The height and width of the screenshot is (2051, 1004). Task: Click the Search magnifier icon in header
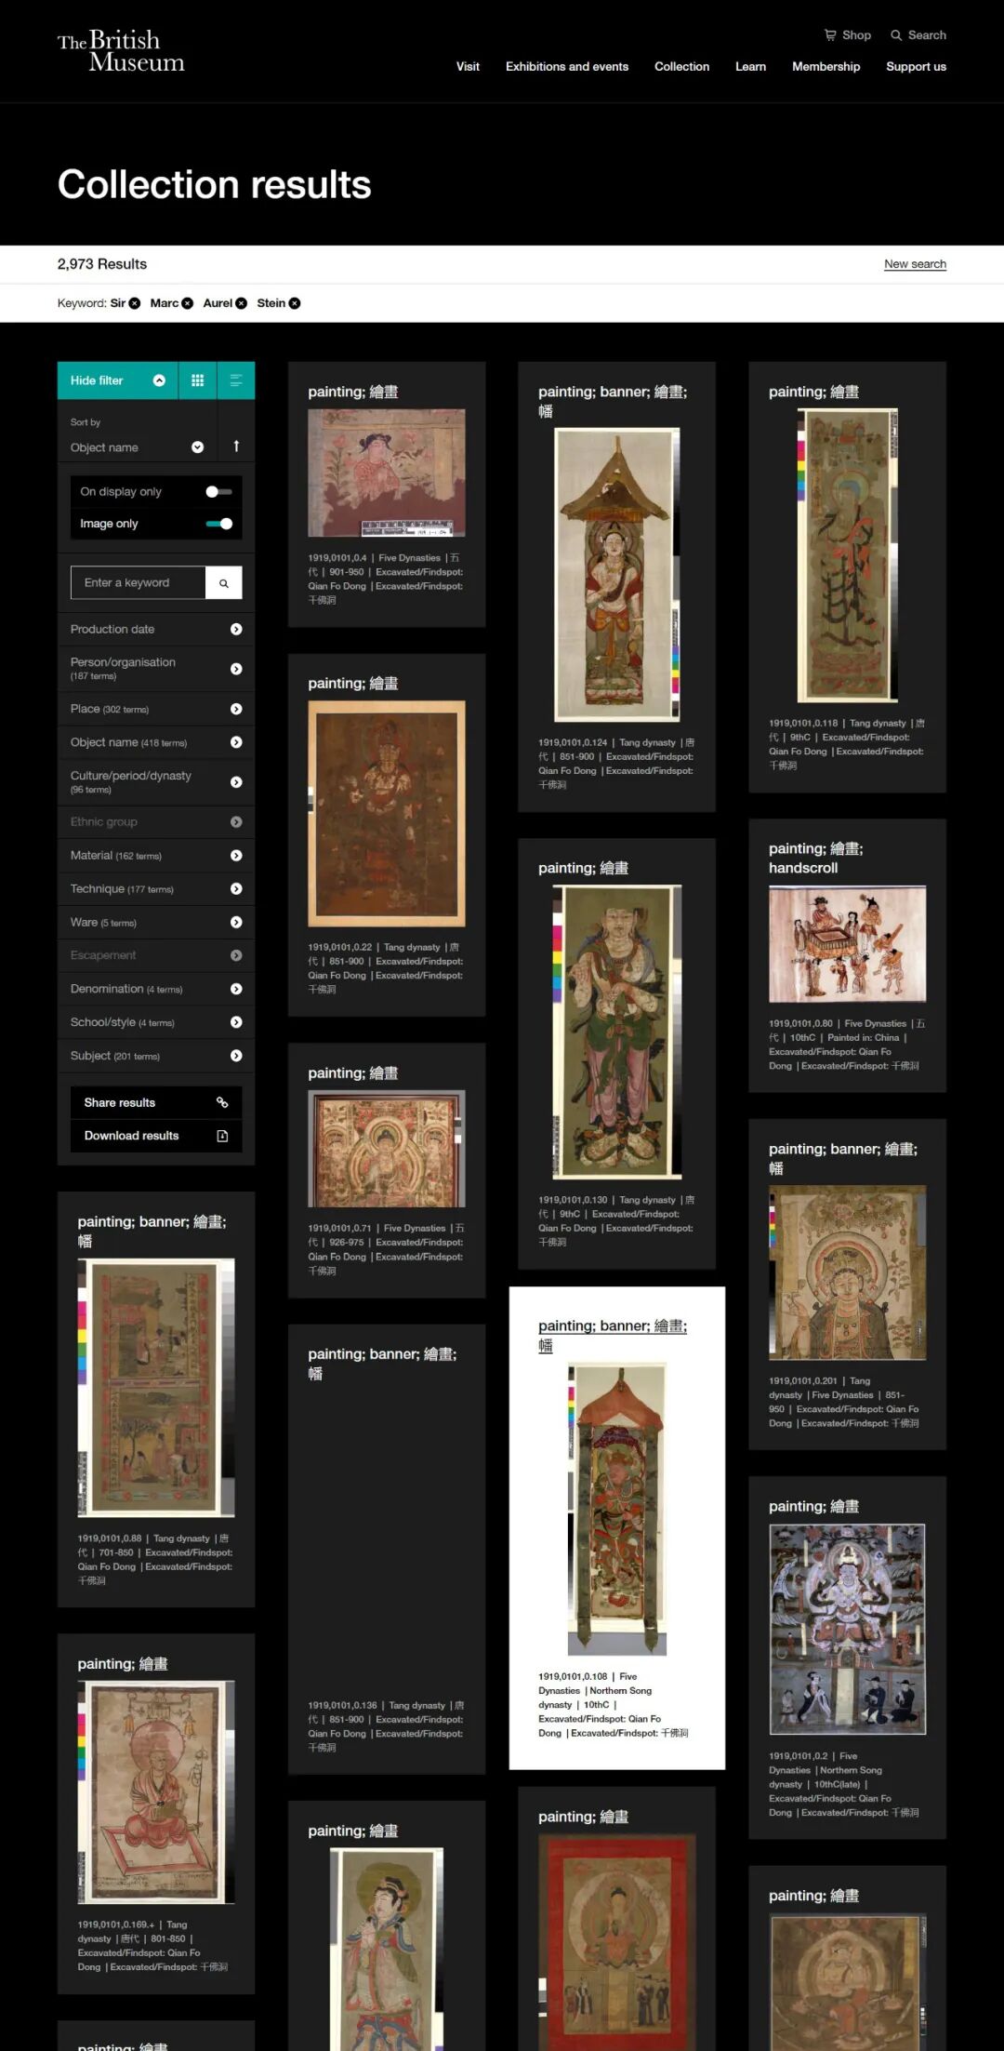tap(896, 35)
